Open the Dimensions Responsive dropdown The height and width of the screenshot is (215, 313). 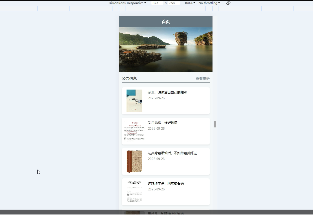(x=127, y=3)
